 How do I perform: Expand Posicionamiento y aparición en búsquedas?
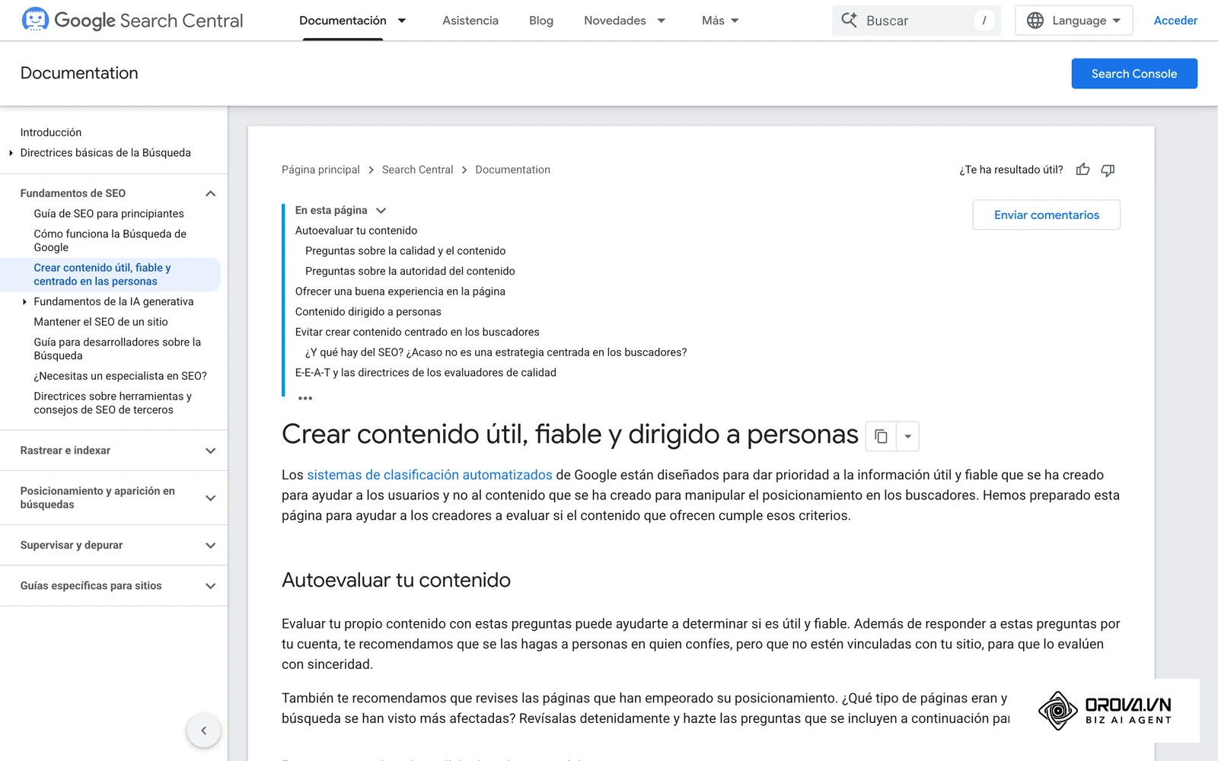[x=210, y=498]
